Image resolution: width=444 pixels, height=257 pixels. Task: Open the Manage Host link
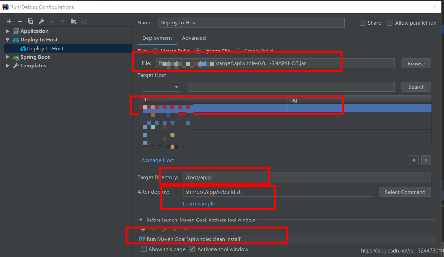158,160
